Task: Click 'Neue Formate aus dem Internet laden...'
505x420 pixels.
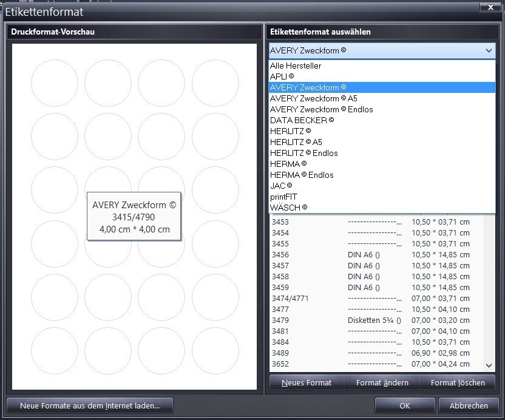Action: pyautogui.click(x=90, y=406)
